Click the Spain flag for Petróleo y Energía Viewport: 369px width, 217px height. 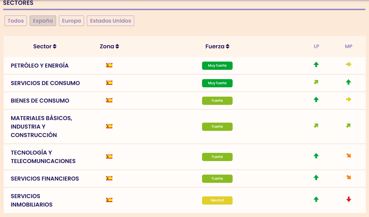tap(109, 65)
